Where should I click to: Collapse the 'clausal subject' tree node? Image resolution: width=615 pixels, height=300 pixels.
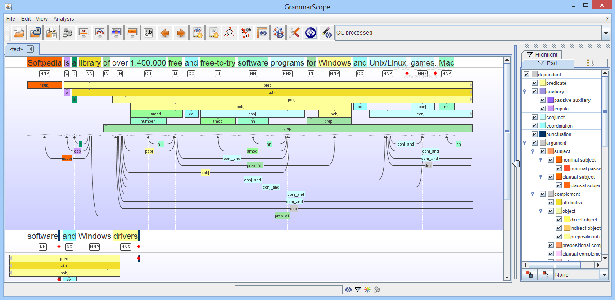click(541, 177)
